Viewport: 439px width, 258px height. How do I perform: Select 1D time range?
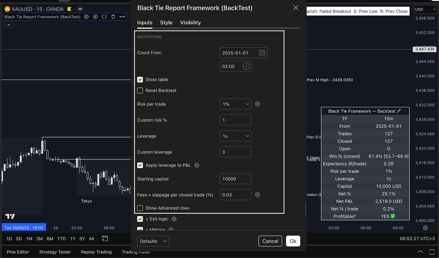tap(9, 239)
